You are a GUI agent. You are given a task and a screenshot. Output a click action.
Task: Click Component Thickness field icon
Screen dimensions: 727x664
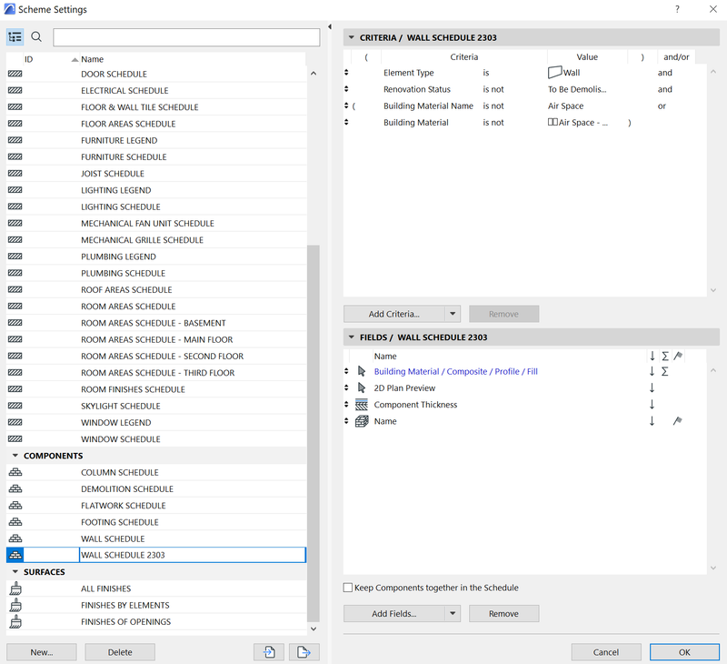point(362,405)
